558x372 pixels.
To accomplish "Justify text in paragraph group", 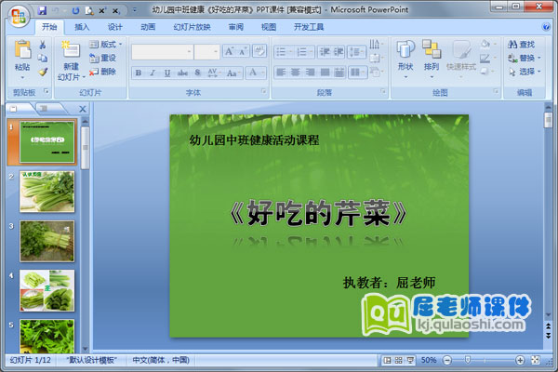I will click(x=325, y=73).
